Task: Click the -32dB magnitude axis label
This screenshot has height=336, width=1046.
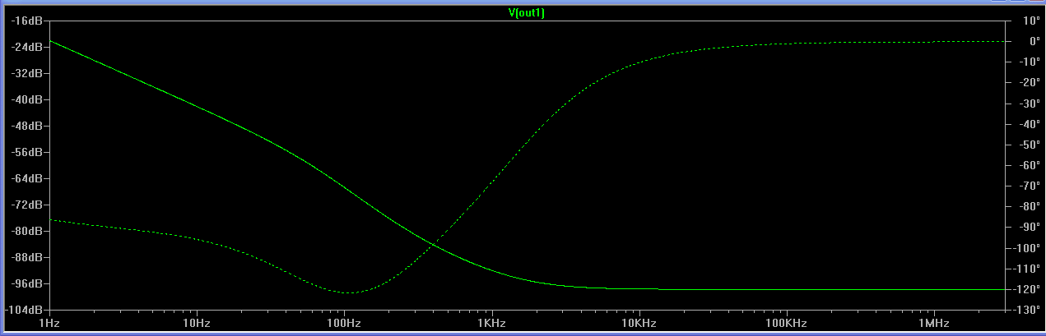Action: coord(27,73)
